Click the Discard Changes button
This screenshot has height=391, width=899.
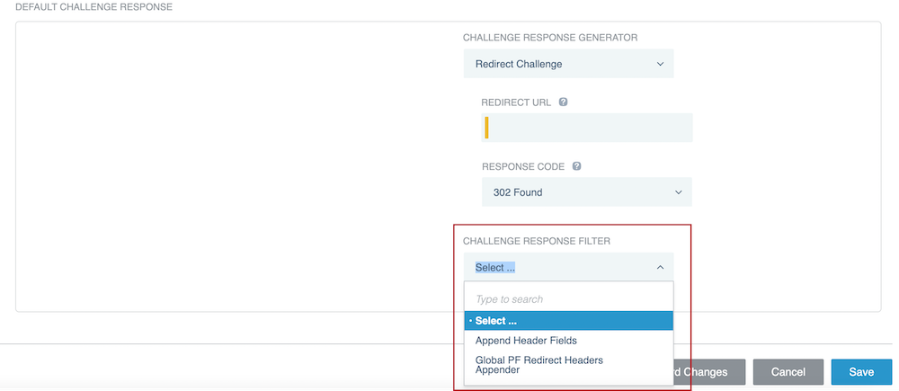(x=707, y=371)
